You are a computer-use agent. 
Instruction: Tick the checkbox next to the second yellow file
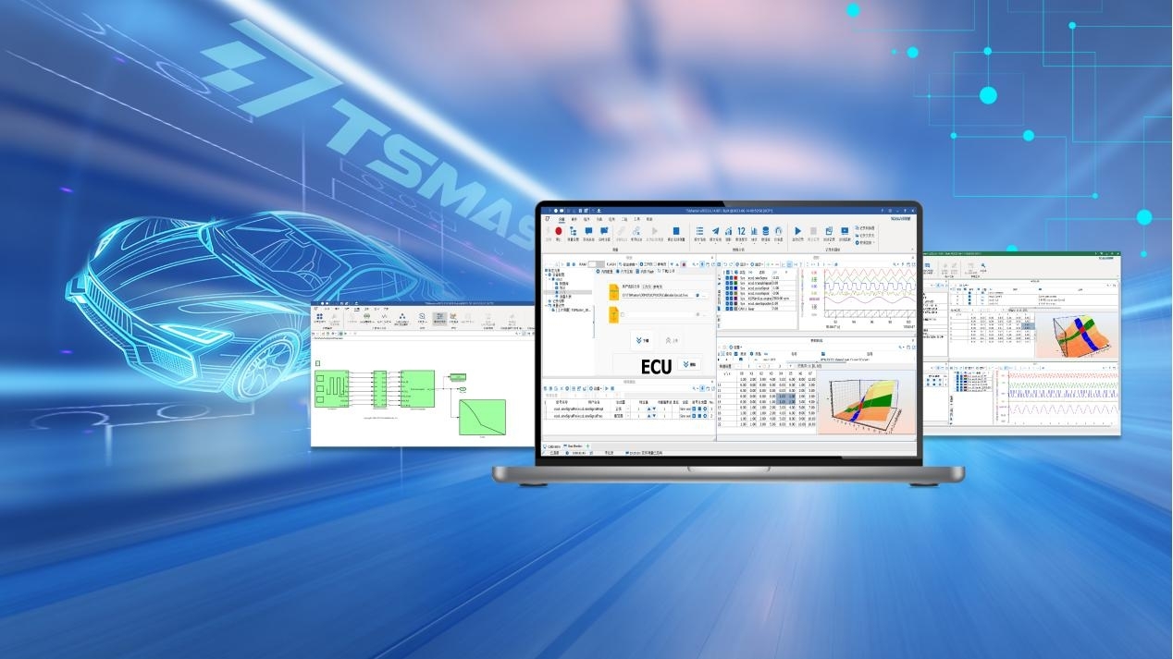(624, 315)
